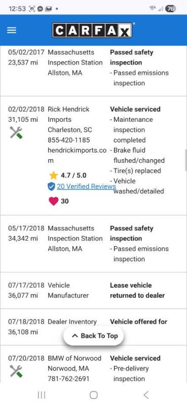Select the Rick Hendrick Imports dealer name

coord(68,115)
